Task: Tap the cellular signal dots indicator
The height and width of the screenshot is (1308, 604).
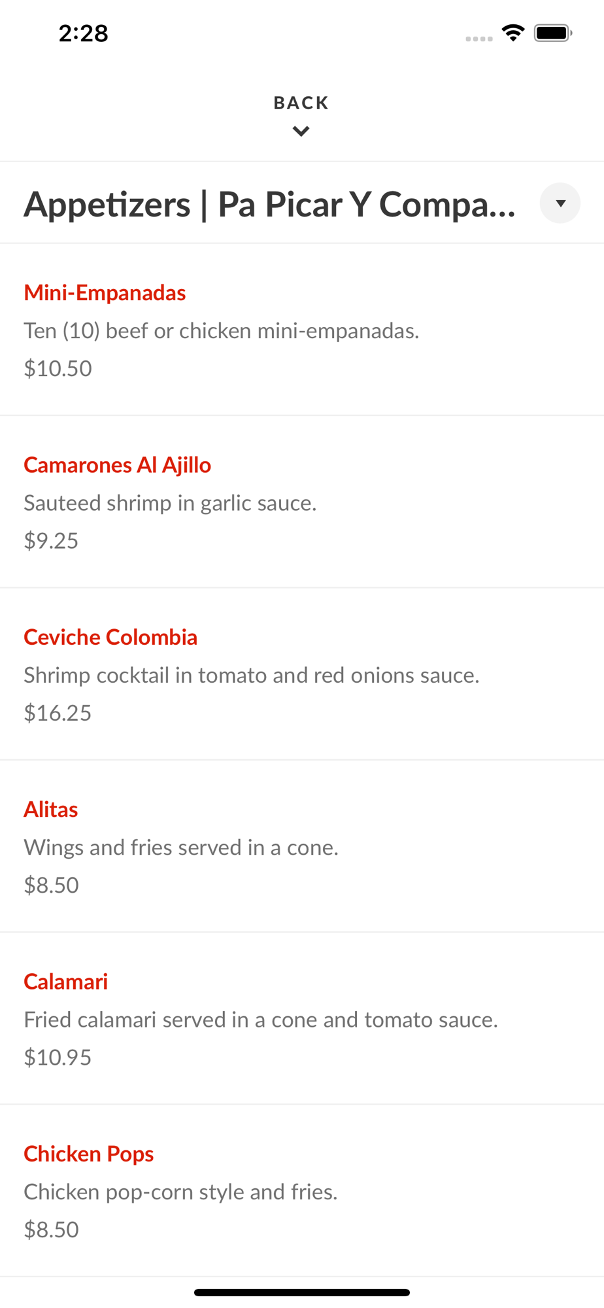Action: 479,39
